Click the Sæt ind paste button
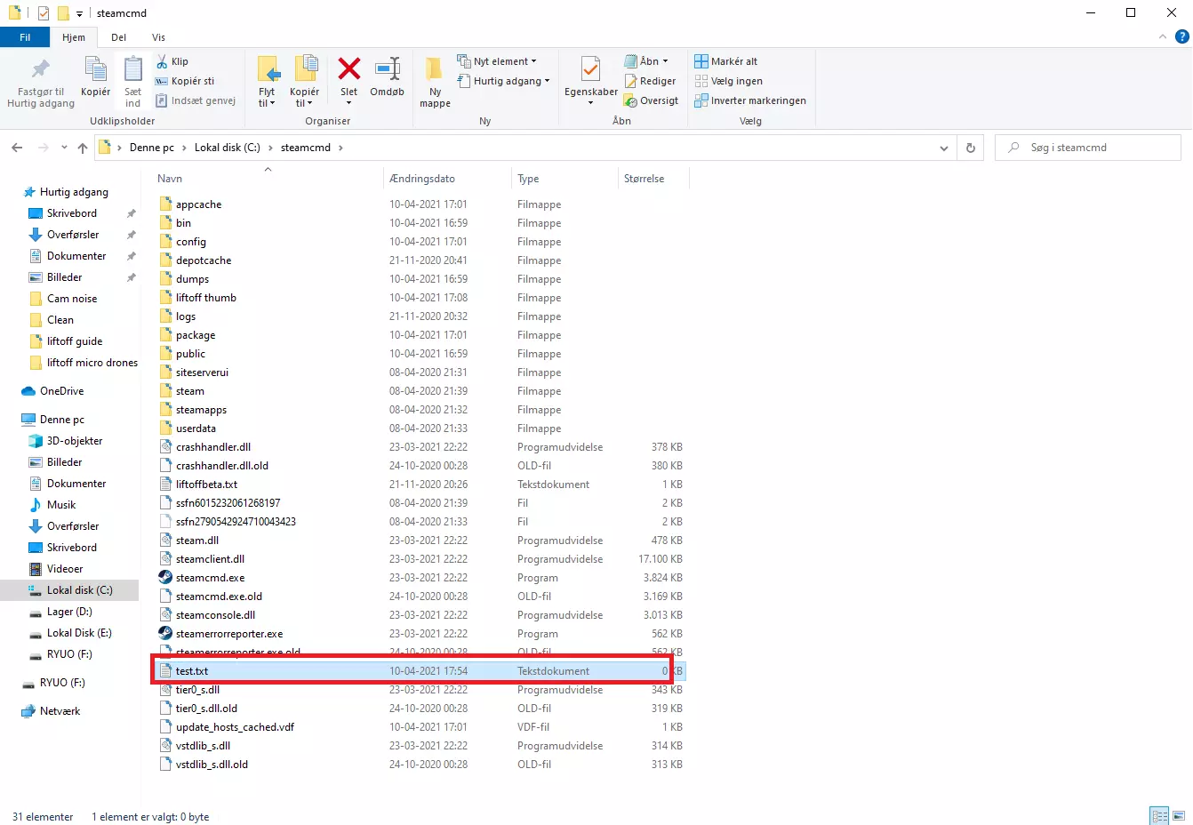1193x825 pixels. [x=132, y=82]
